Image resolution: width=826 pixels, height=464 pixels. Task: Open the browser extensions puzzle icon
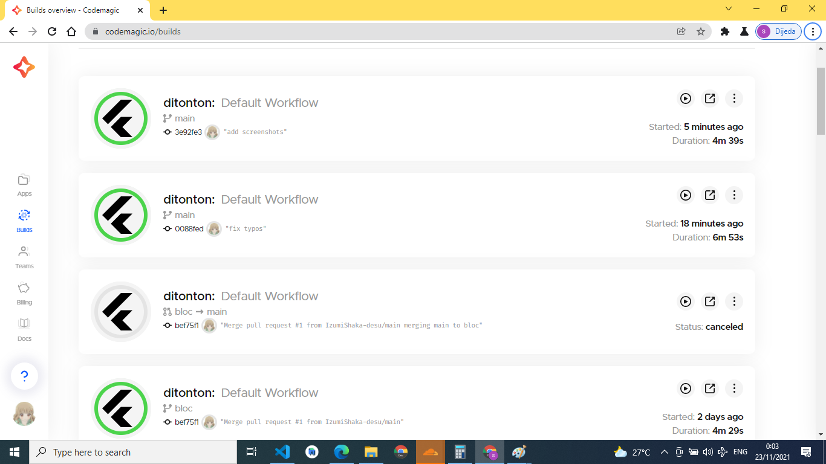tap(725, 31)
